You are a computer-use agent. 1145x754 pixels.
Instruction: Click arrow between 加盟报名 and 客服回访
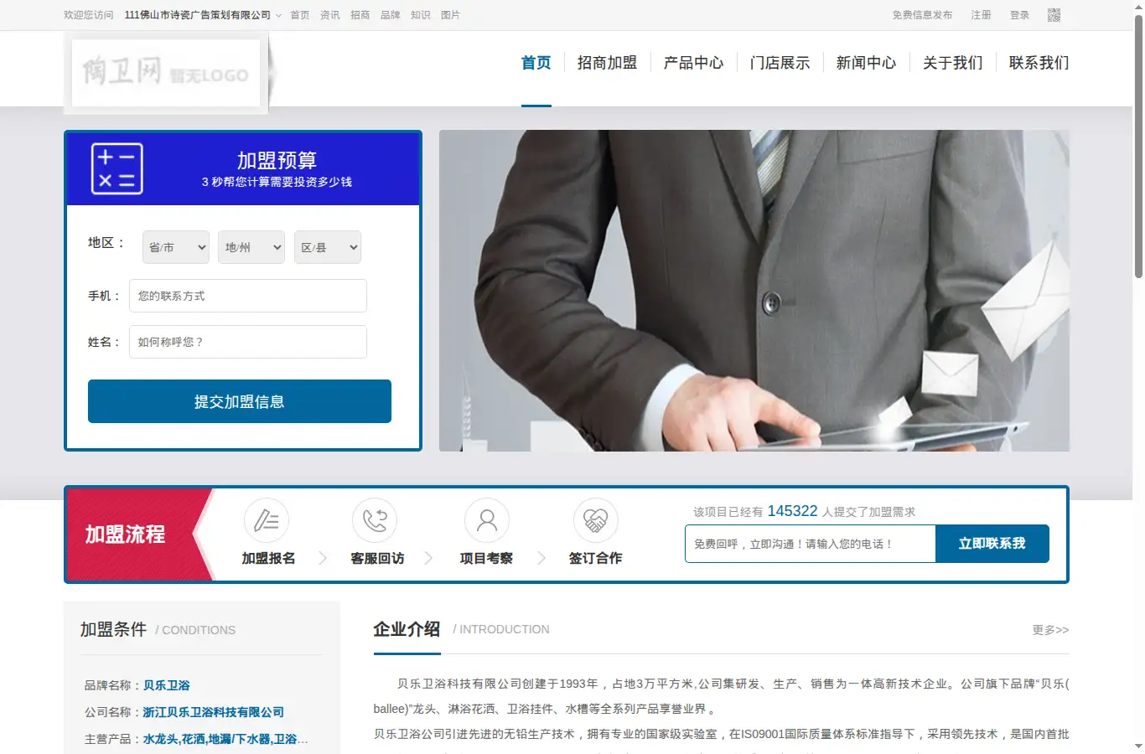(323, 558)
